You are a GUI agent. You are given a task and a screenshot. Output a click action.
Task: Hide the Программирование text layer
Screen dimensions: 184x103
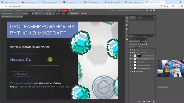130,56
